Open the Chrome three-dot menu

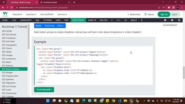(x=182, y=8)
